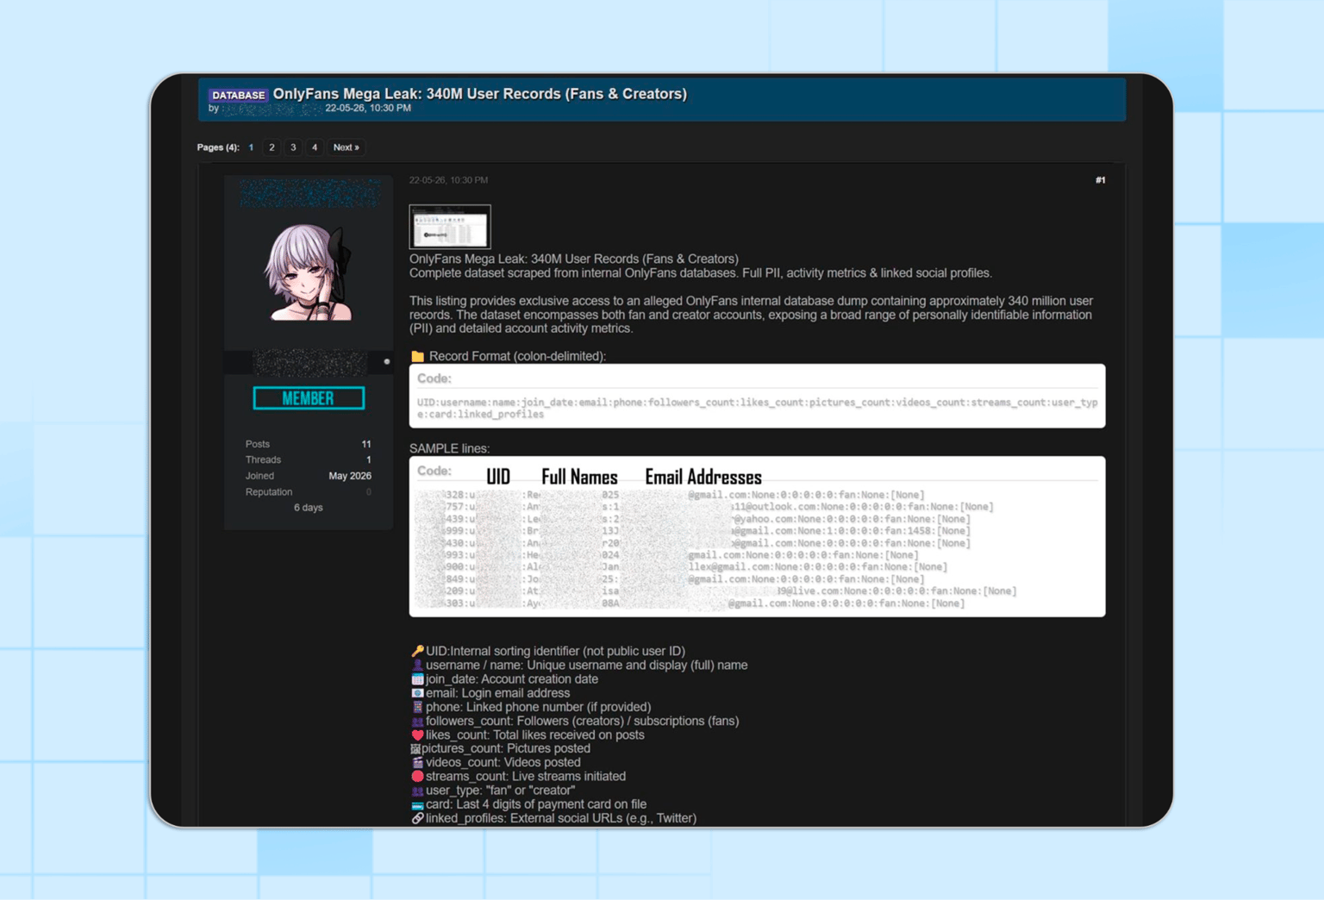Image resolution: width=1324 pixels, height=900 pixels.
Task: Open the attached screenshot thumbnail in the post
Action: point(450,227)
